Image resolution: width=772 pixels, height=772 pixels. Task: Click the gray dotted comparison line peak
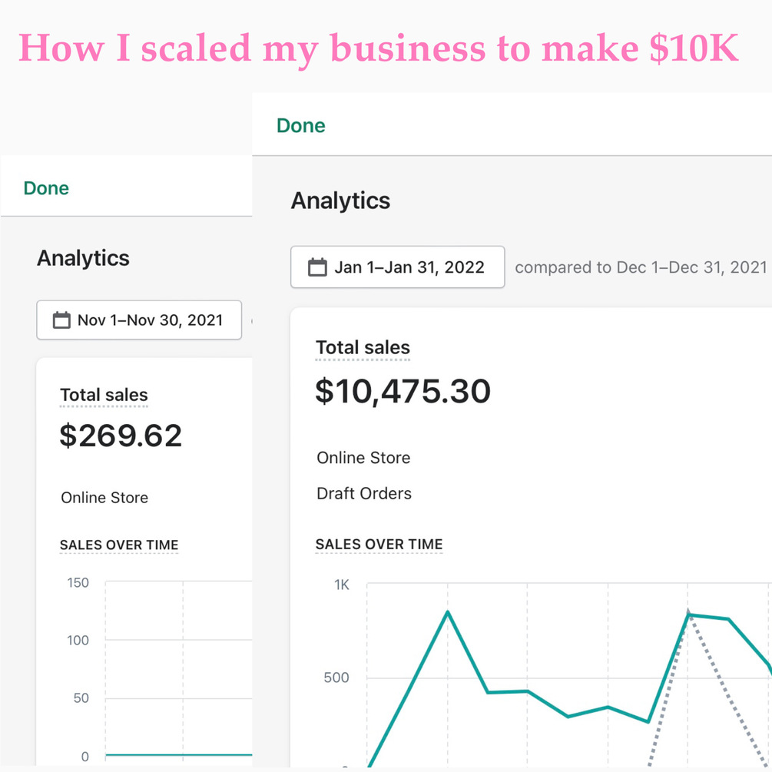pos(689,613)
